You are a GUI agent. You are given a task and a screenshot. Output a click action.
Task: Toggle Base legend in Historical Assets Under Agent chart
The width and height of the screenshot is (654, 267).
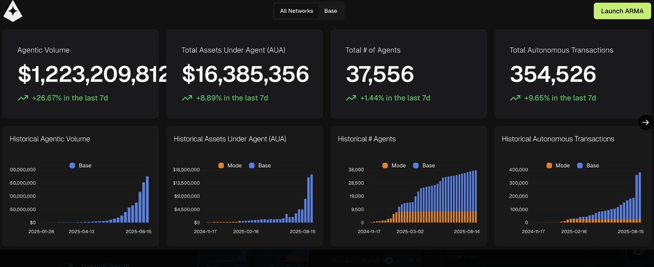coord(259,165)
